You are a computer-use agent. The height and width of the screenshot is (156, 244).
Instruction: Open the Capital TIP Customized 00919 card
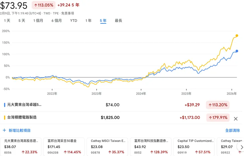[194, 147]
